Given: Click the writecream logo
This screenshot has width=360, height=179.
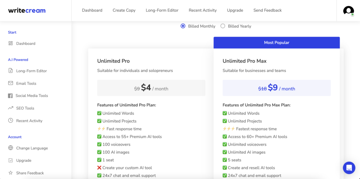Looking at the screenshot, I should 27,11.
